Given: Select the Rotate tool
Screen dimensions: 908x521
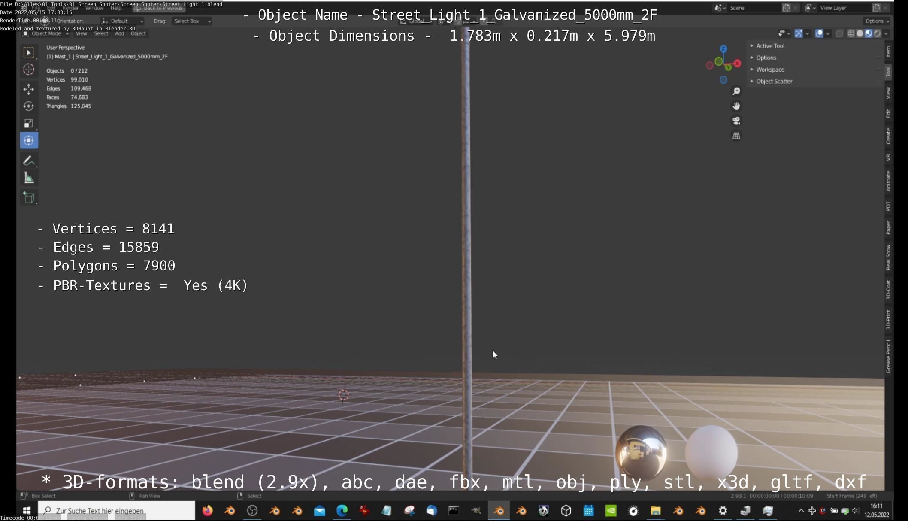Looking at the screenshot, I should (x=29, y=106).
